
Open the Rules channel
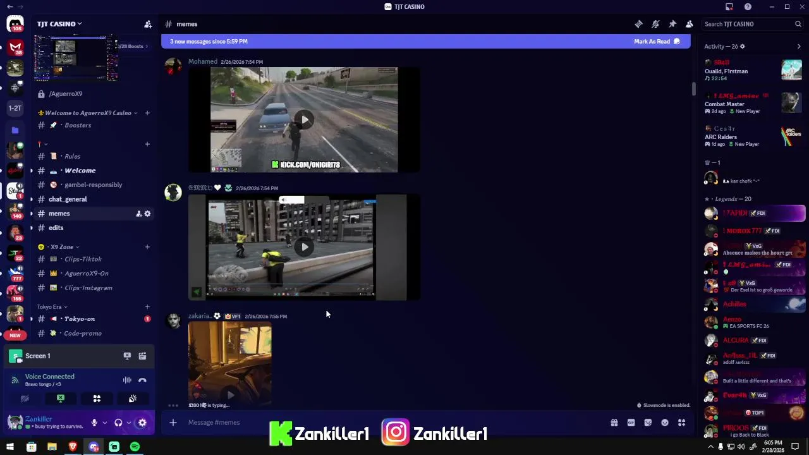[x=92, y=156]
